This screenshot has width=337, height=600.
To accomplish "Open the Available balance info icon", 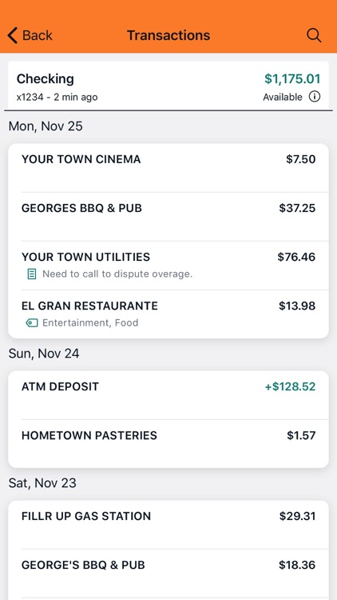I will 315,97.
